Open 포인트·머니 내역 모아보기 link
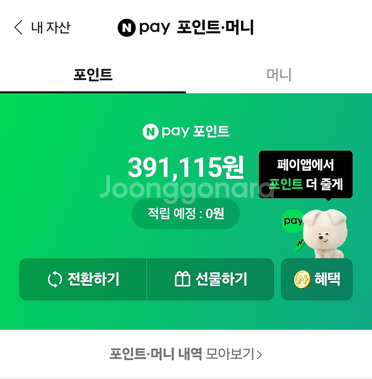The image size is (372, 379). pyautogui.click(x=186, y=354)
